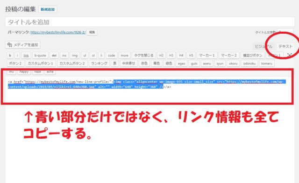Apply 赤色 red color tag
Image resolution: width=299 pixels, height=183 pixels.
coord(144,63)
